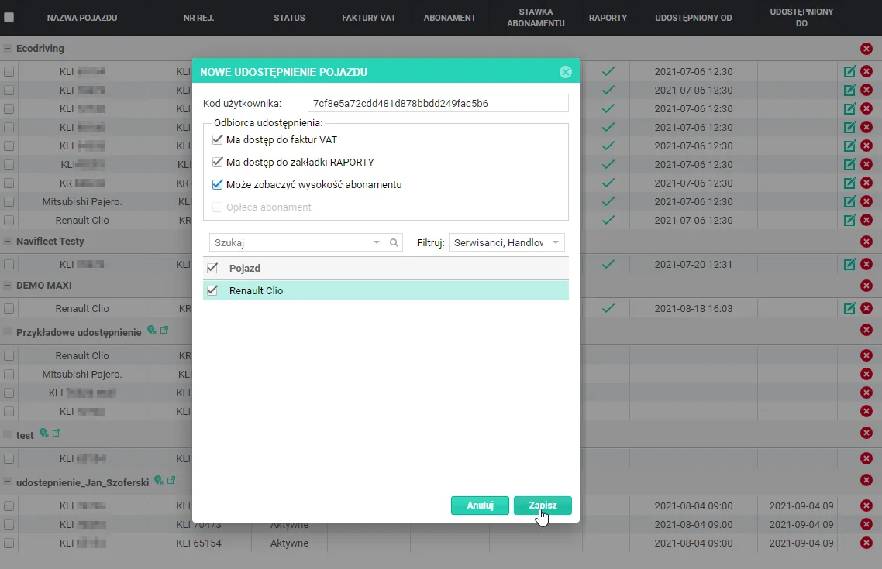The image size is (882, 569).
Task: Close the Nowe udostępnienie pojazdu dialog
Action: 565,72
